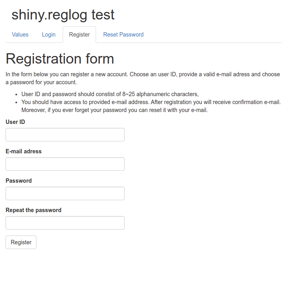Click the shiny.reglog test page title
Viewport: 288px width, 284px height.
(x=63, y=15)
